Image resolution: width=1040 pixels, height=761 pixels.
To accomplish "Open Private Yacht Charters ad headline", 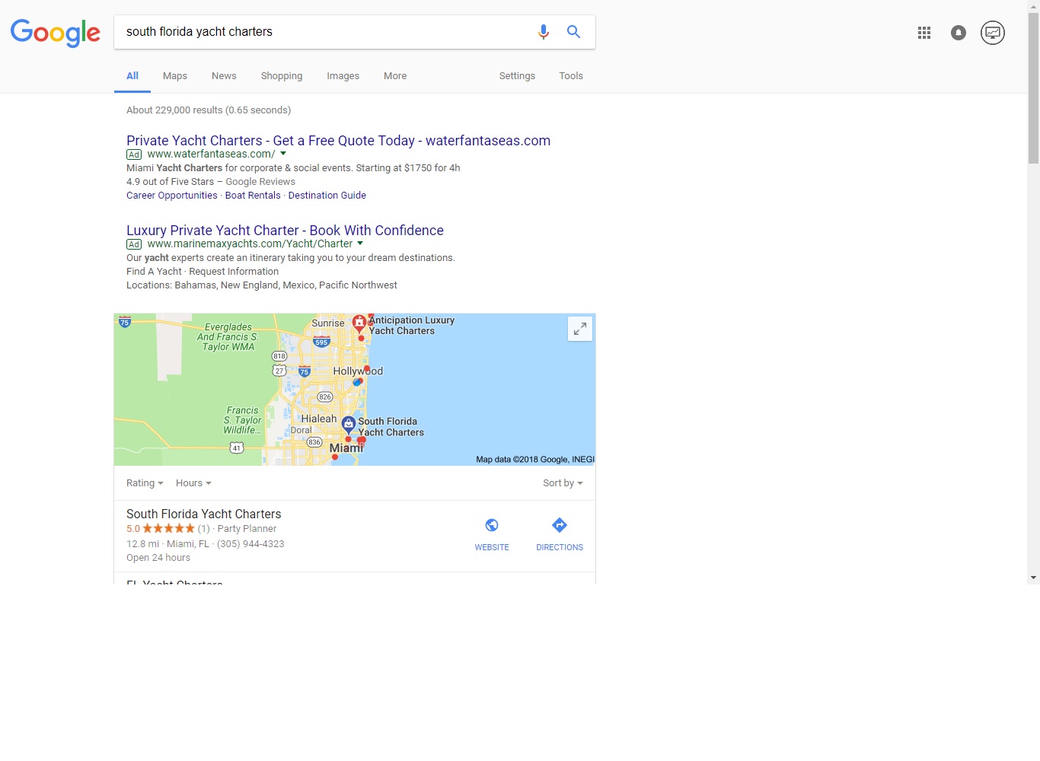I will click(338, 141).
